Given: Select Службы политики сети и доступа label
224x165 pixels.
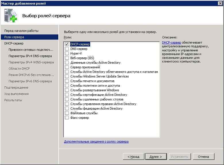Looking at the screenshot, I should point(95,86).
